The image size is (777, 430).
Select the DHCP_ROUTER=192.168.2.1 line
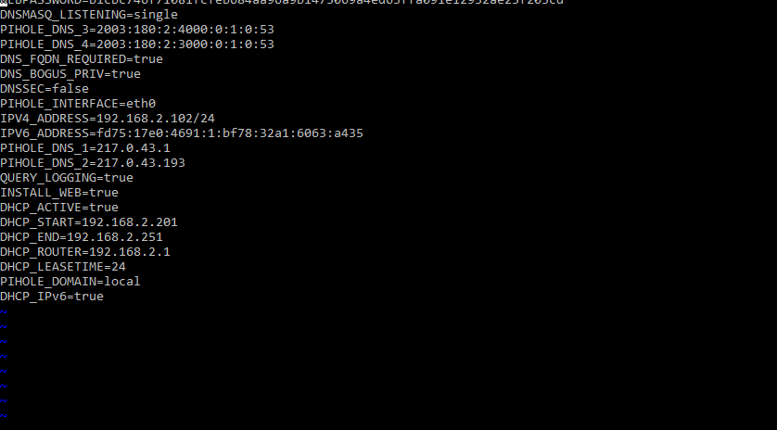[x=85, y=252]
